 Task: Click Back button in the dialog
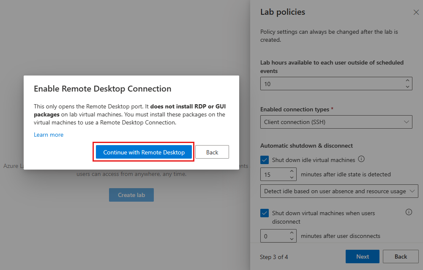(212, 152)
